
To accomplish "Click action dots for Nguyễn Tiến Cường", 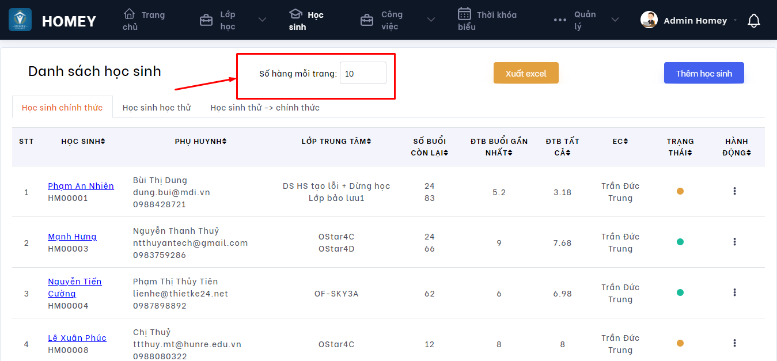I will [734, 292].
